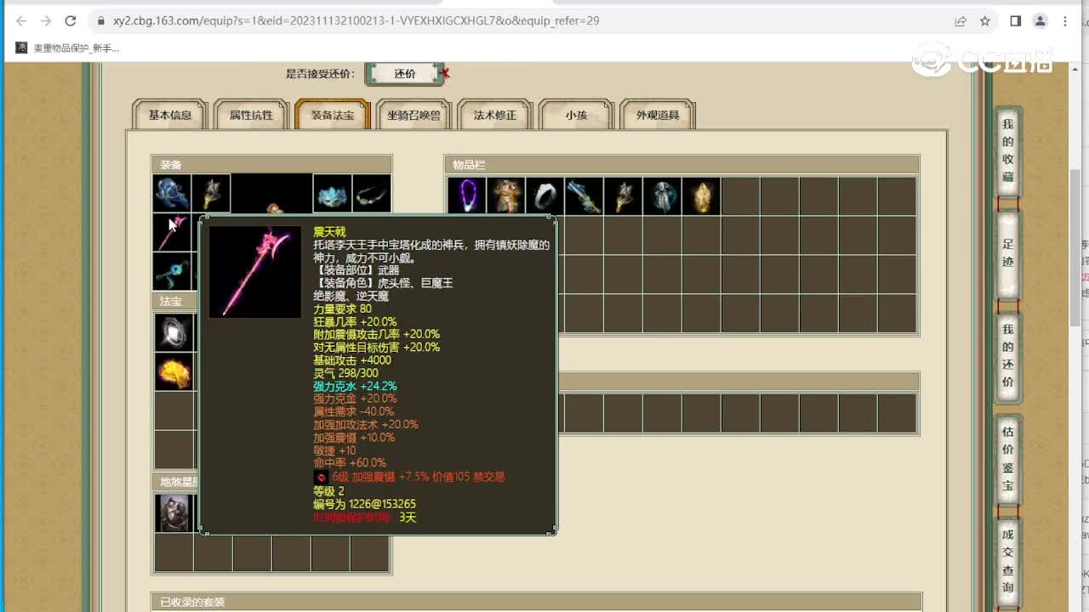
Task: Click the 灵气 298/300 line
Action: point(345,373)
